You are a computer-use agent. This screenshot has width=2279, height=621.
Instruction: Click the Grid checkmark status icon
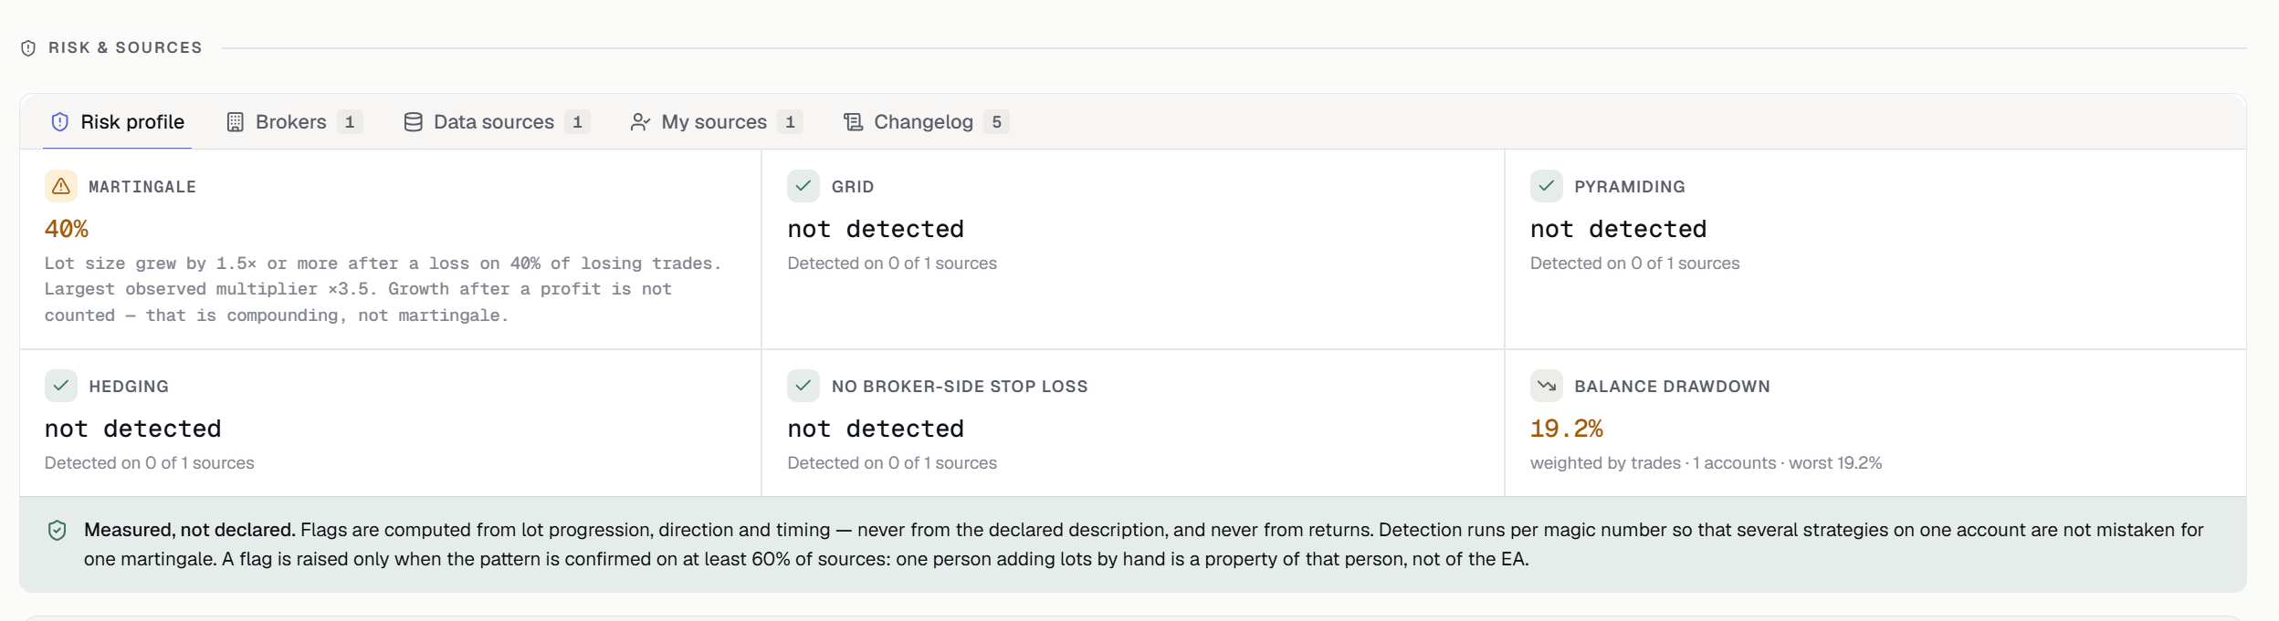tap(803, 186)
